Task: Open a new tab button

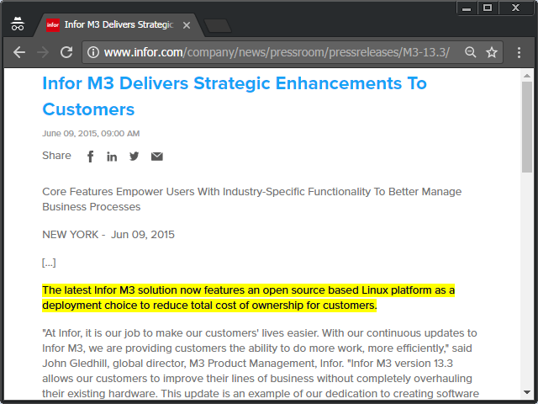Action: (218, 25)
